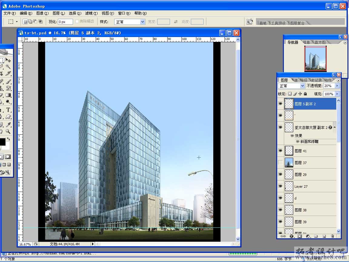Create new adjustment layer icon
This screenshot has width=349, height=262.
pos(308,236)
